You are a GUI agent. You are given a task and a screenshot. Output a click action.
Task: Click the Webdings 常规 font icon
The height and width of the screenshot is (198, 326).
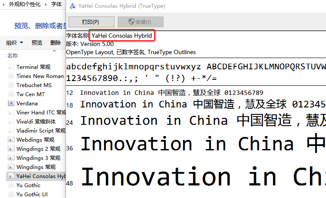[11, 140]
